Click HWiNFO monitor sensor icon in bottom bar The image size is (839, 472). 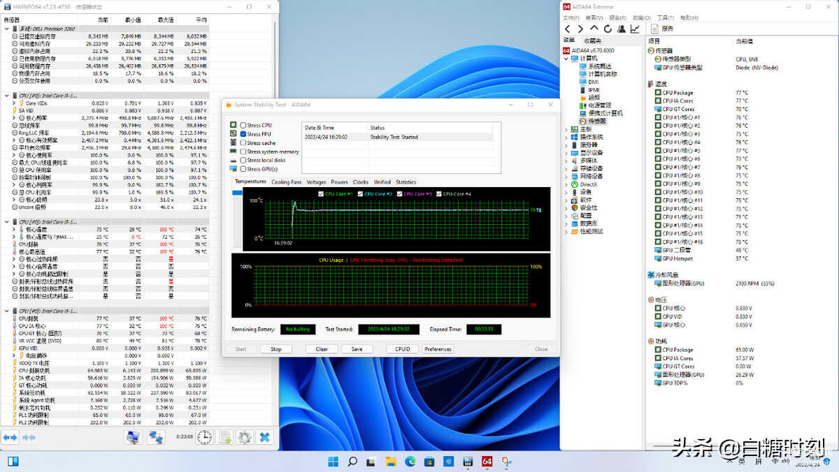tap(132, 437)
